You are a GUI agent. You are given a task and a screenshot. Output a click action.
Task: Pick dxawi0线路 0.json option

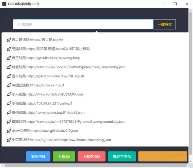pos(95,131)
